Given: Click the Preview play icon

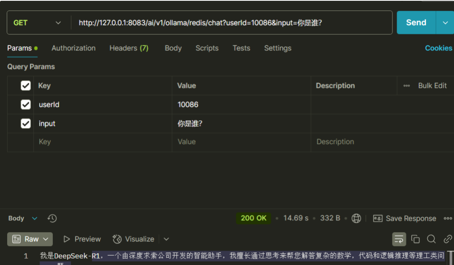Looking at the screenshot, I should coord(66,239).
